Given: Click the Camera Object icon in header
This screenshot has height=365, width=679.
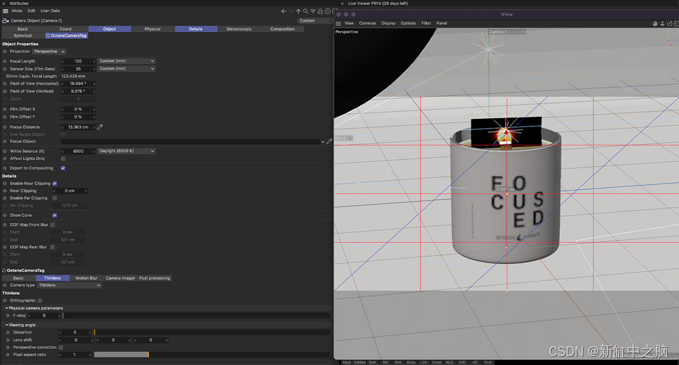Looking at the screenshot, I should [5, 20].
